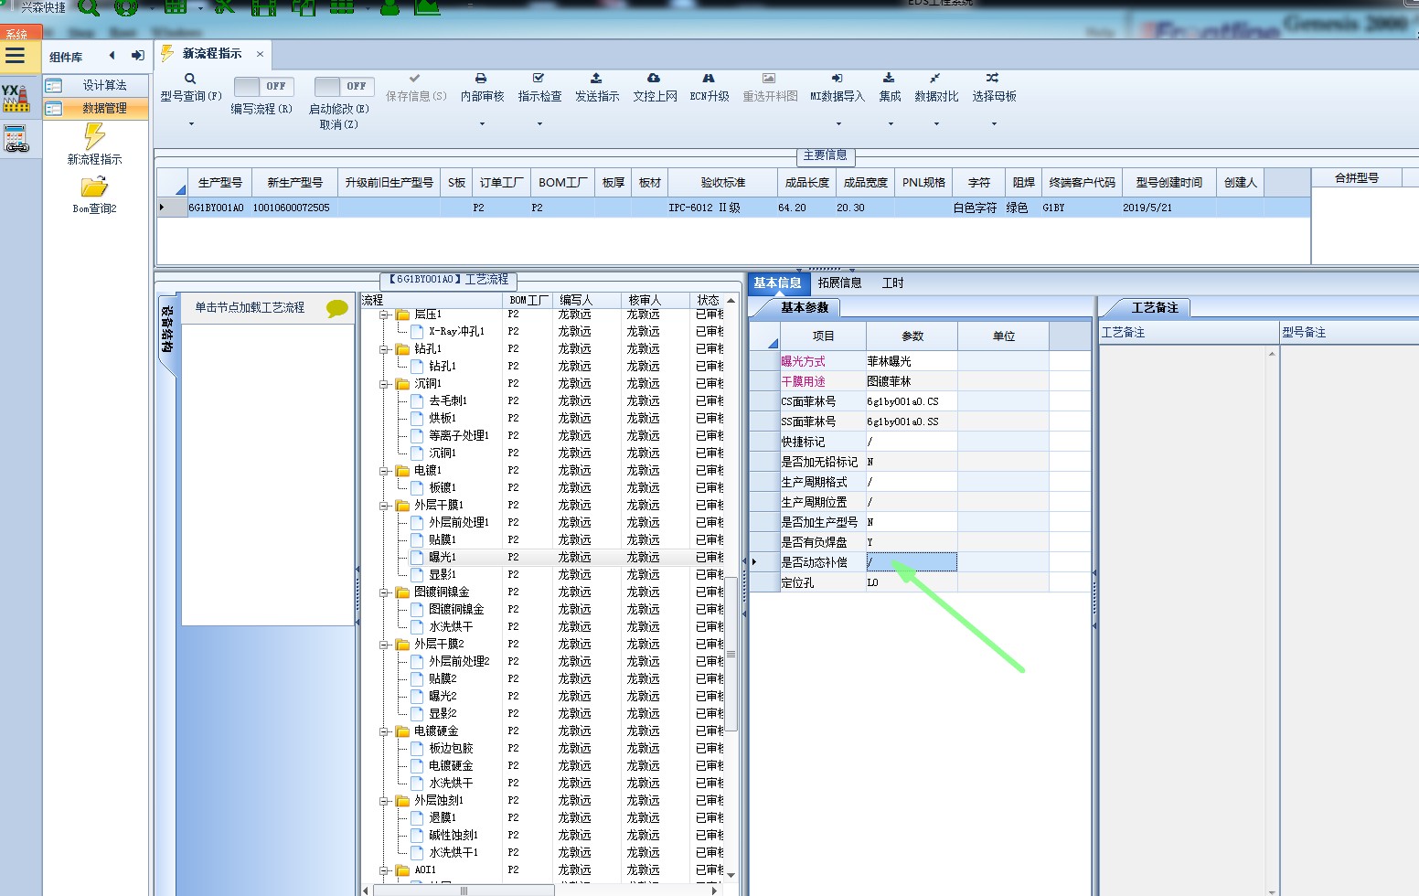Switch to the 工时 tab
1419x896 pixels.
[893, 283]
